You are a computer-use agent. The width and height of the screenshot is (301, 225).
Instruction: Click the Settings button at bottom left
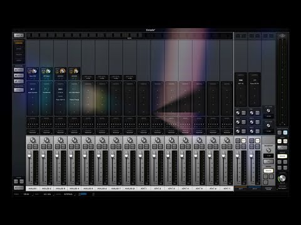coord(19,187)
